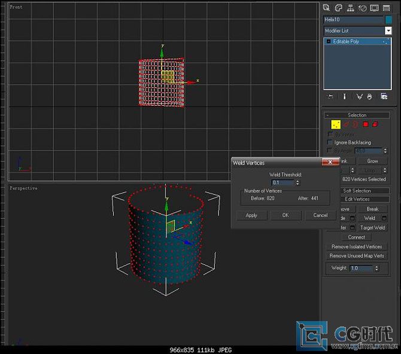Screen dimensions: 401x354
Task: Adjust the Loop spinner arrows
Action: pyautogui.click(x=385, y=170)
